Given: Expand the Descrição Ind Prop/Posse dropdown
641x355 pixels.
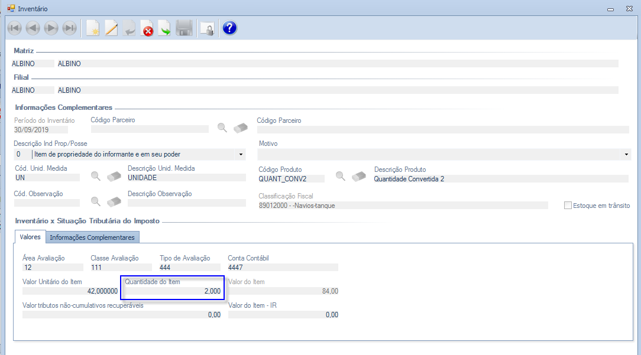Looking at the screenshot, I should click(x=241, y=154).
